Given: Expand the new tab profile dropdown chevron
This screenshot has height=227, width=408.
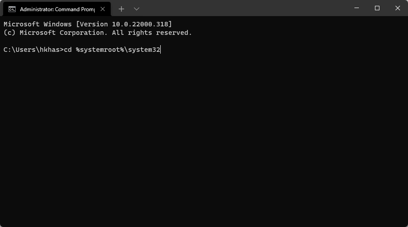Looking at the screenshot, I should (136, 9).
